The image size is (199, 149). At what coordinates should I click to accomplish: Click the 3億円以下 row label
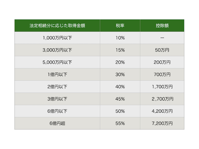[57, 99]
